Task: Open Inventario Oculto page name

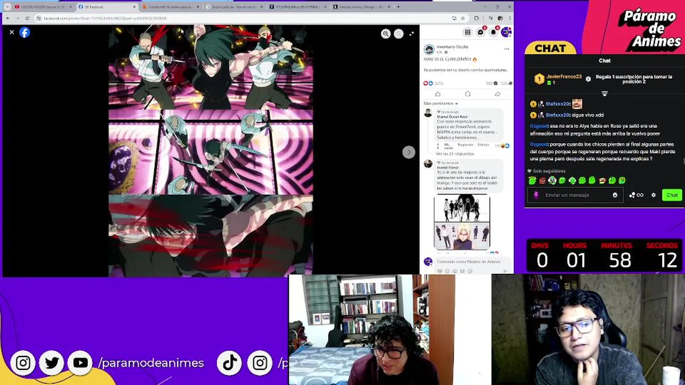Action: (452, 47)
